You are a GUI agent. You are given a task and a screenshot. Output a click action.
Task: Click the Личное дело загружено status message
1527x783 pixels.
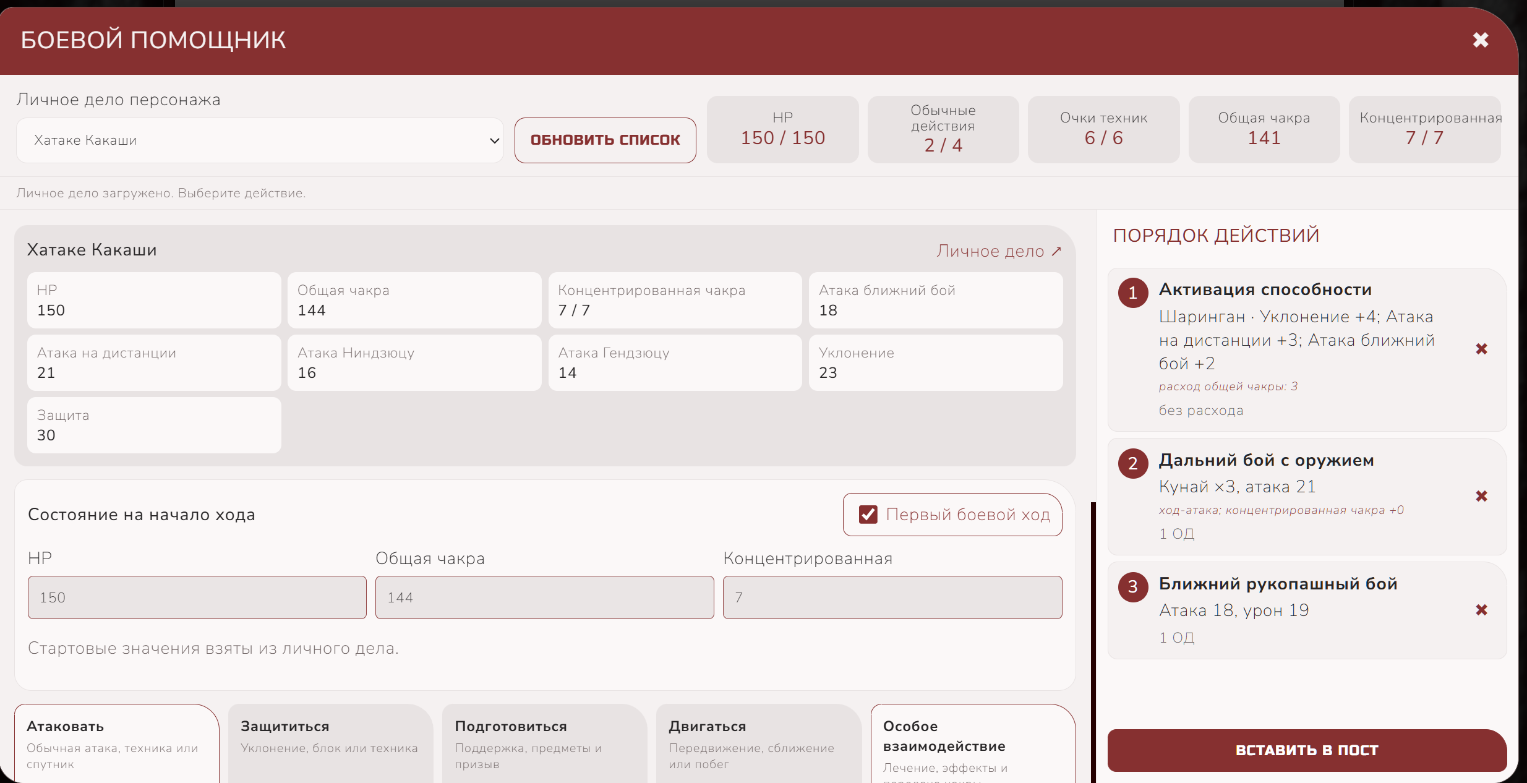(x=161, y=193)
